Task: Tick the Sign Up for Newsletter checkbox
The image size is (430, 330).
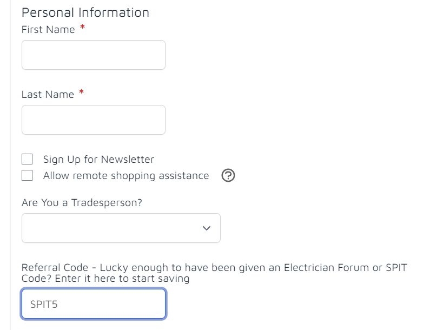Action: pos(27,159)
